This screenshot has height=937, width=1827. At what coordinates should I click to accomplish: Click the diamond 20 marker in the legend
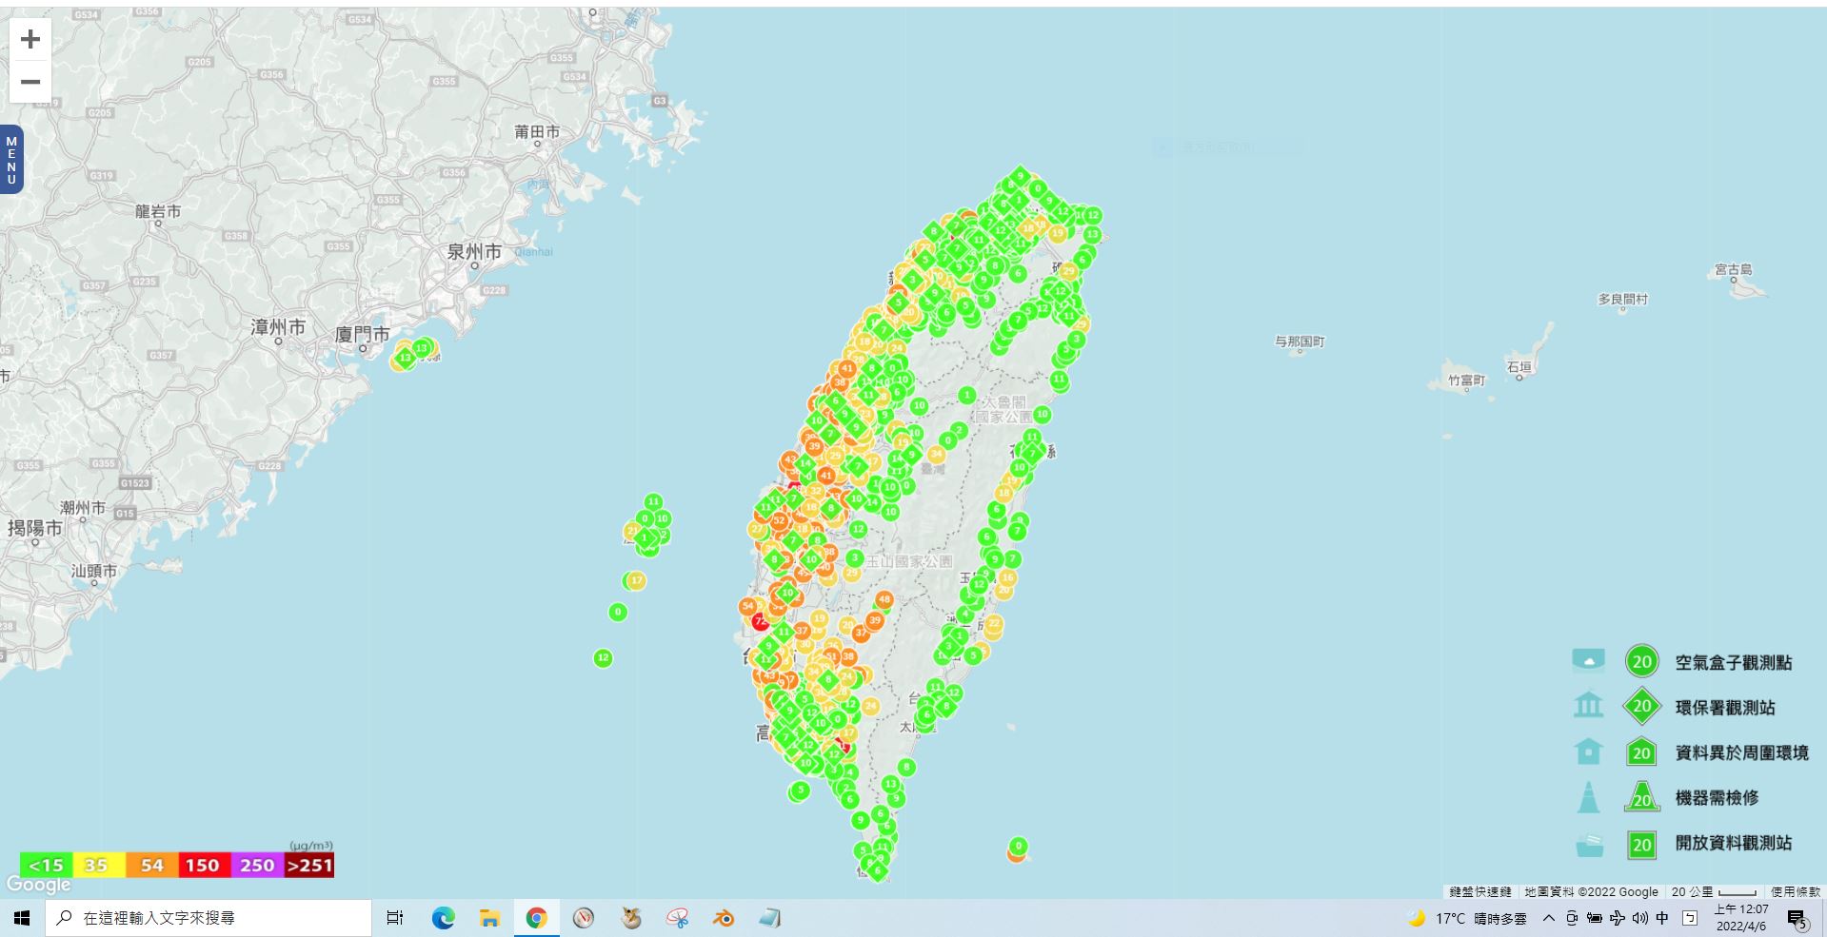tap(1641, 707)
